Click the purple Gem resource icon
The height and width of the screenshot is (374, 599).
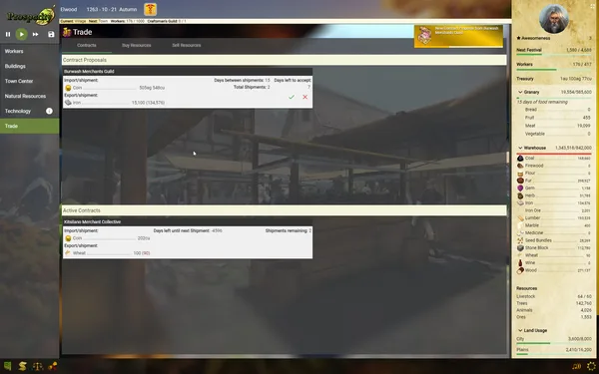tap(520, 188)
